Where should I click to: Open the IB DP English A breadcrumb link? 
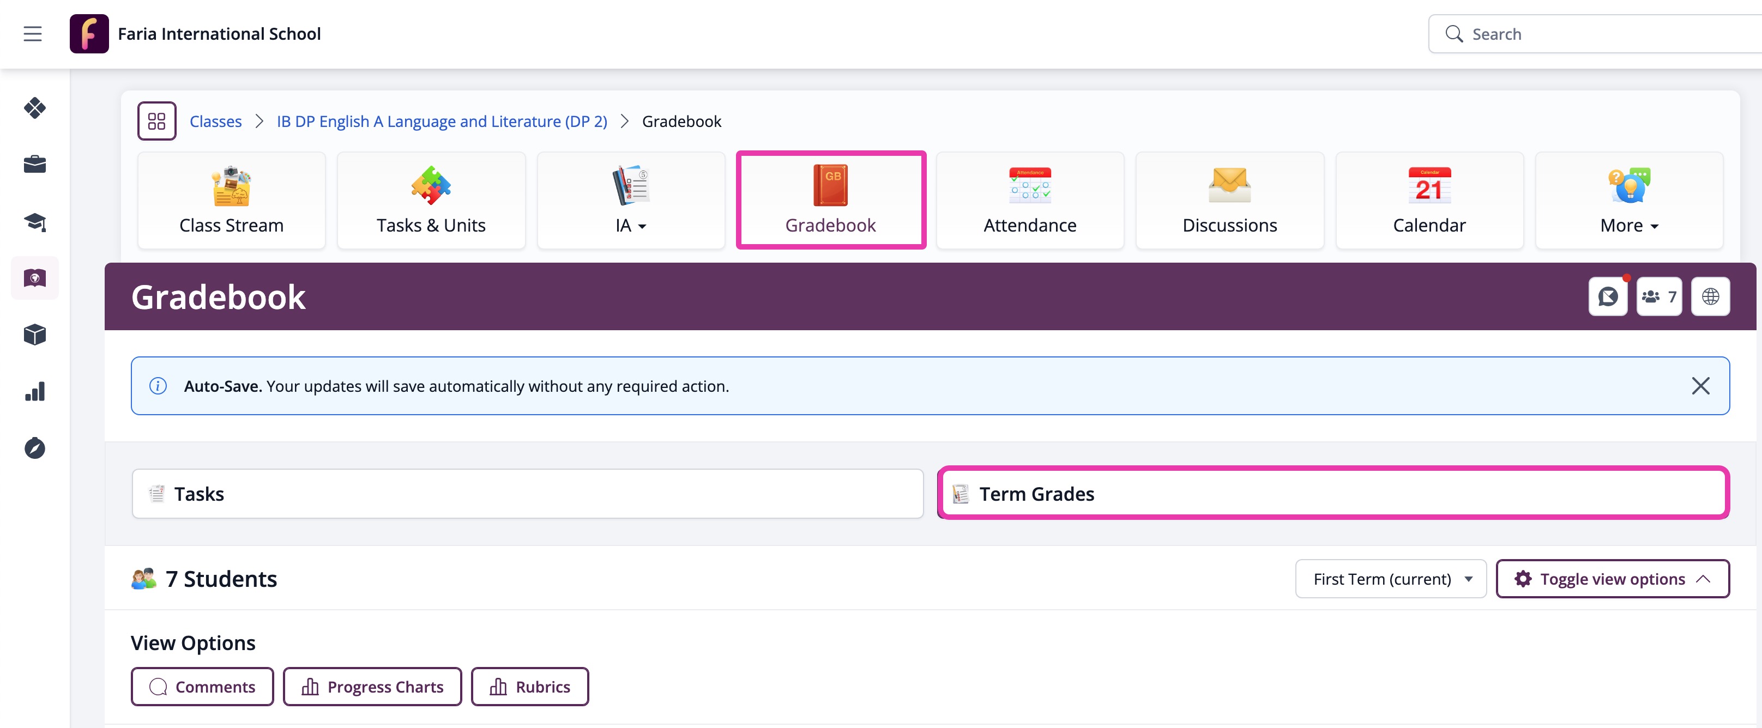pos(441,121)
